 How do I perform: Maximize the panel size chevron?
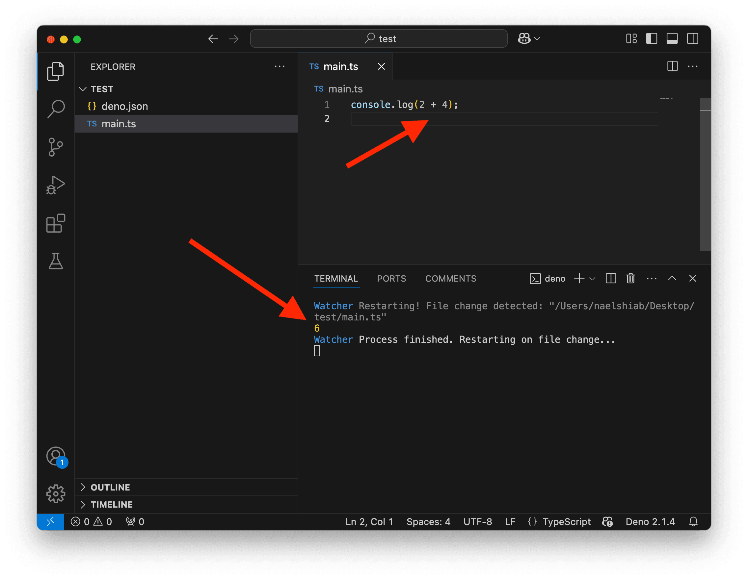[672, 278]
